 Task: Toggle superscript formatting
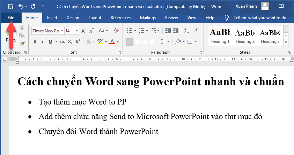click(x=78, y=41)
